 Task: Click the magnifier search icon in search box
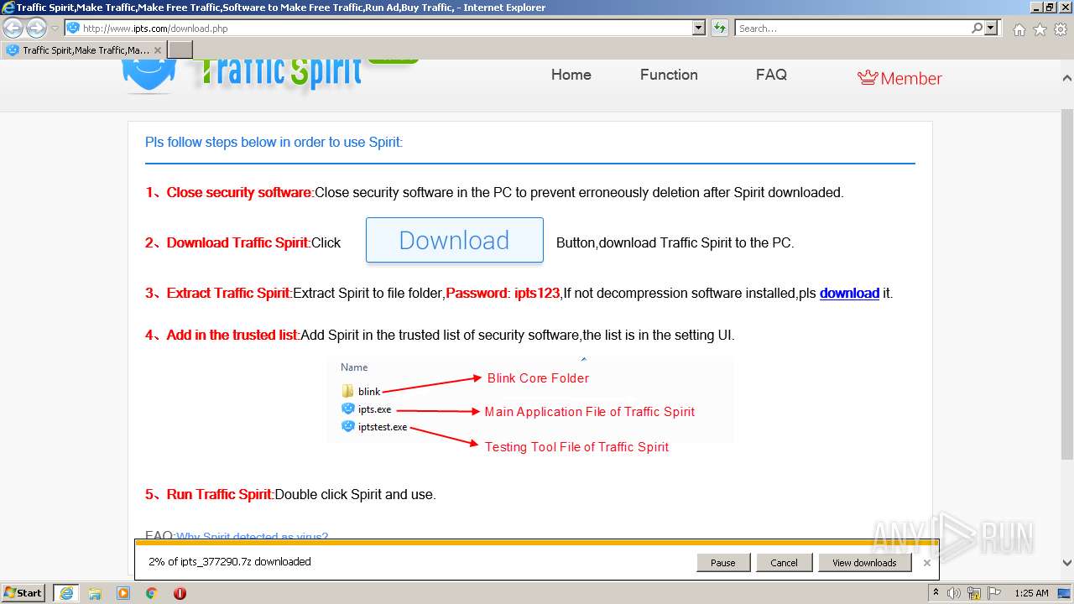pyautogui.click(x=977, y=29)
